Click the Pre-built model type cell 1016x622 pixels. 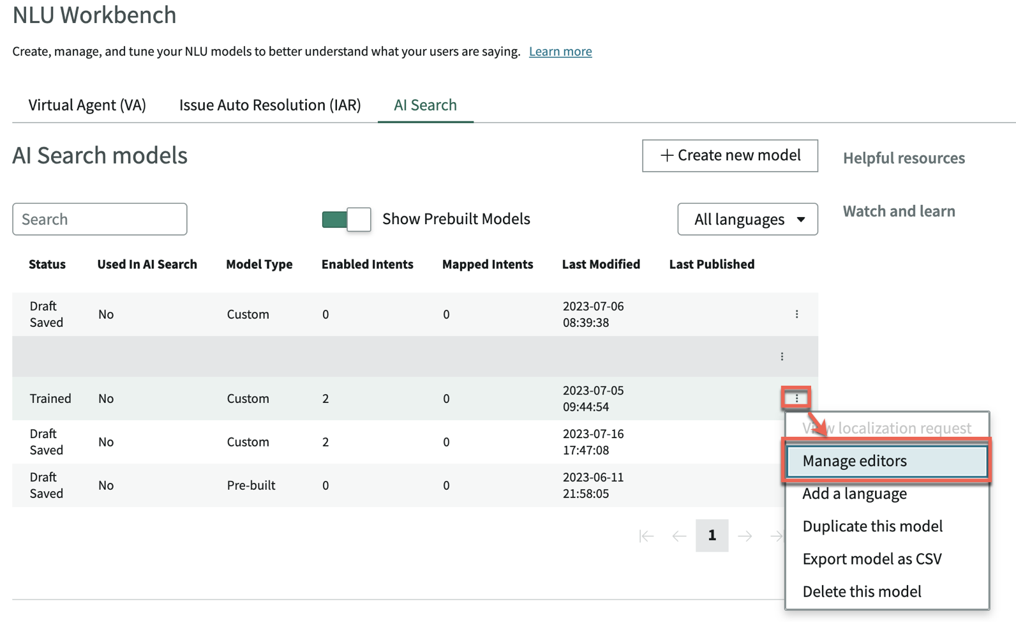[251, 485]
